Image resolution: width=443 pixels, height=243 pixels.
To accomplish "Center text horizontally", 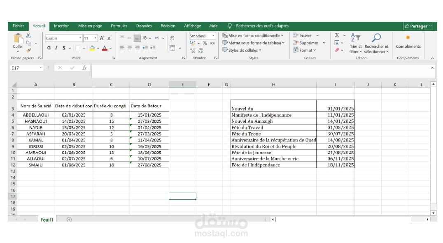I will 129,48.
